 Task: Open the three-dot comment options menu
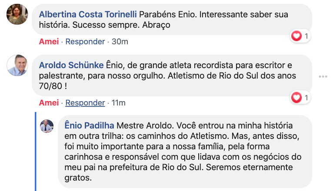tap(322, 76)
